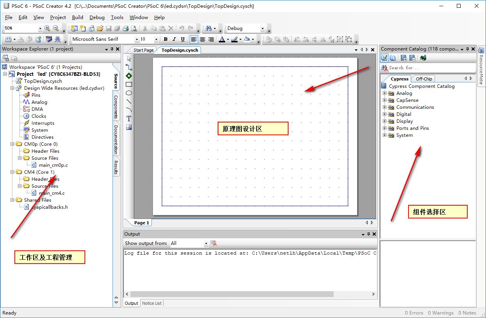Open the Show output from All dropdown

206,243
